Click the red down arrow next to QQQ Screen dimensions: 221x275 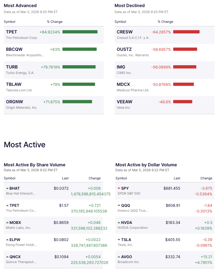tap(119, 205)
